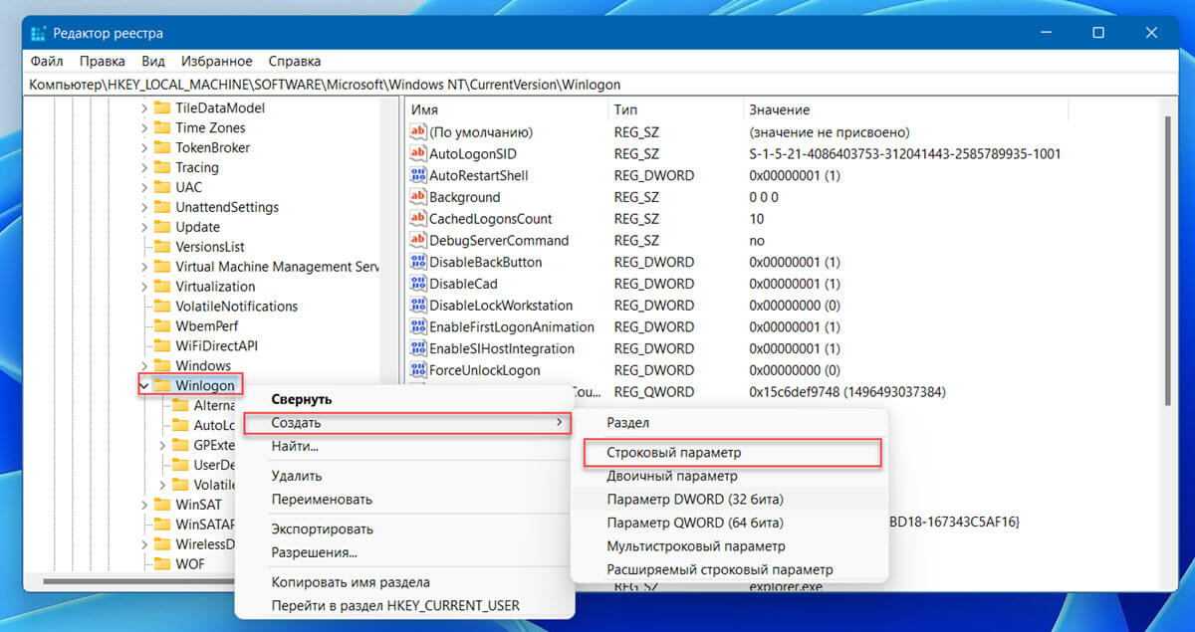
Task: Expand the TileDataModel tree node
Action: 143,107
